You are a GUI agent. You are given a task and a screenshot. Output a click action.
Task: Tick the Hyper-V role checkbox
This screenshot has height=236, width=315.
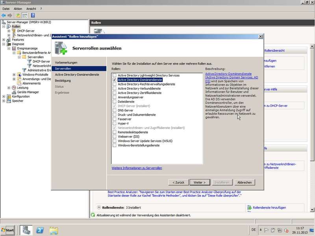115,124
